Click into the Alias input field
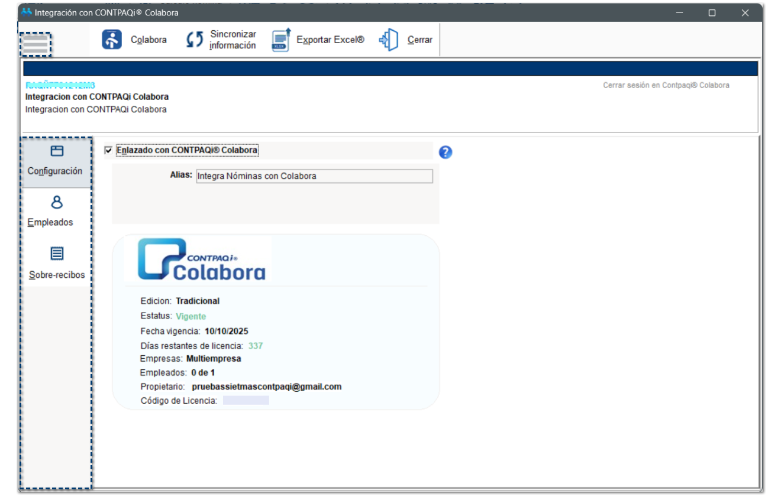 tap(314, 176)
